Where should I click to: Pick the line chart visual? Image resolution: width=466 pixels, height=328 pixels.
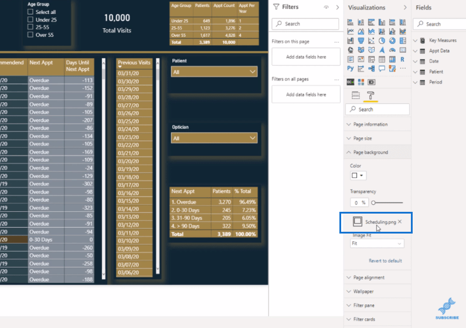(351, 32)
